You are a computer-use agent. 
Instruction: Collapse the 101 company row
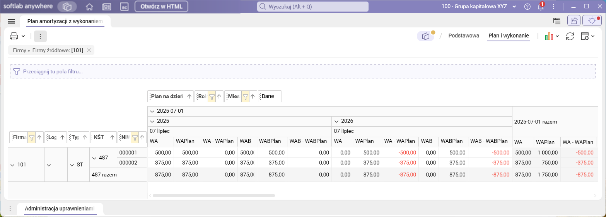(x=13, y=165)
